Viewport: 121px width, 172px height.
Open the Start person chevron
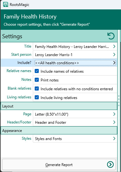coord(114,55)
